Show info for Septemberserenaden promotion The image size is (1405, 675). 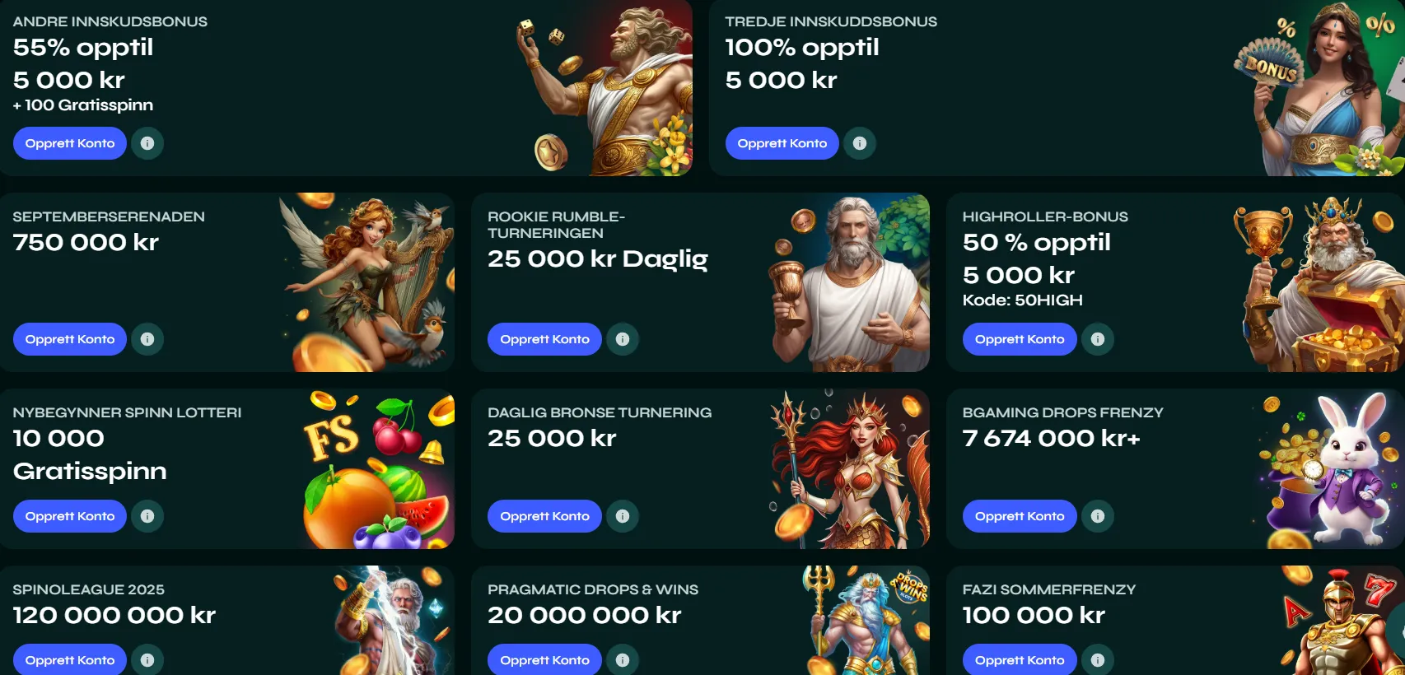pyautogui.click(x=147, y=339)
